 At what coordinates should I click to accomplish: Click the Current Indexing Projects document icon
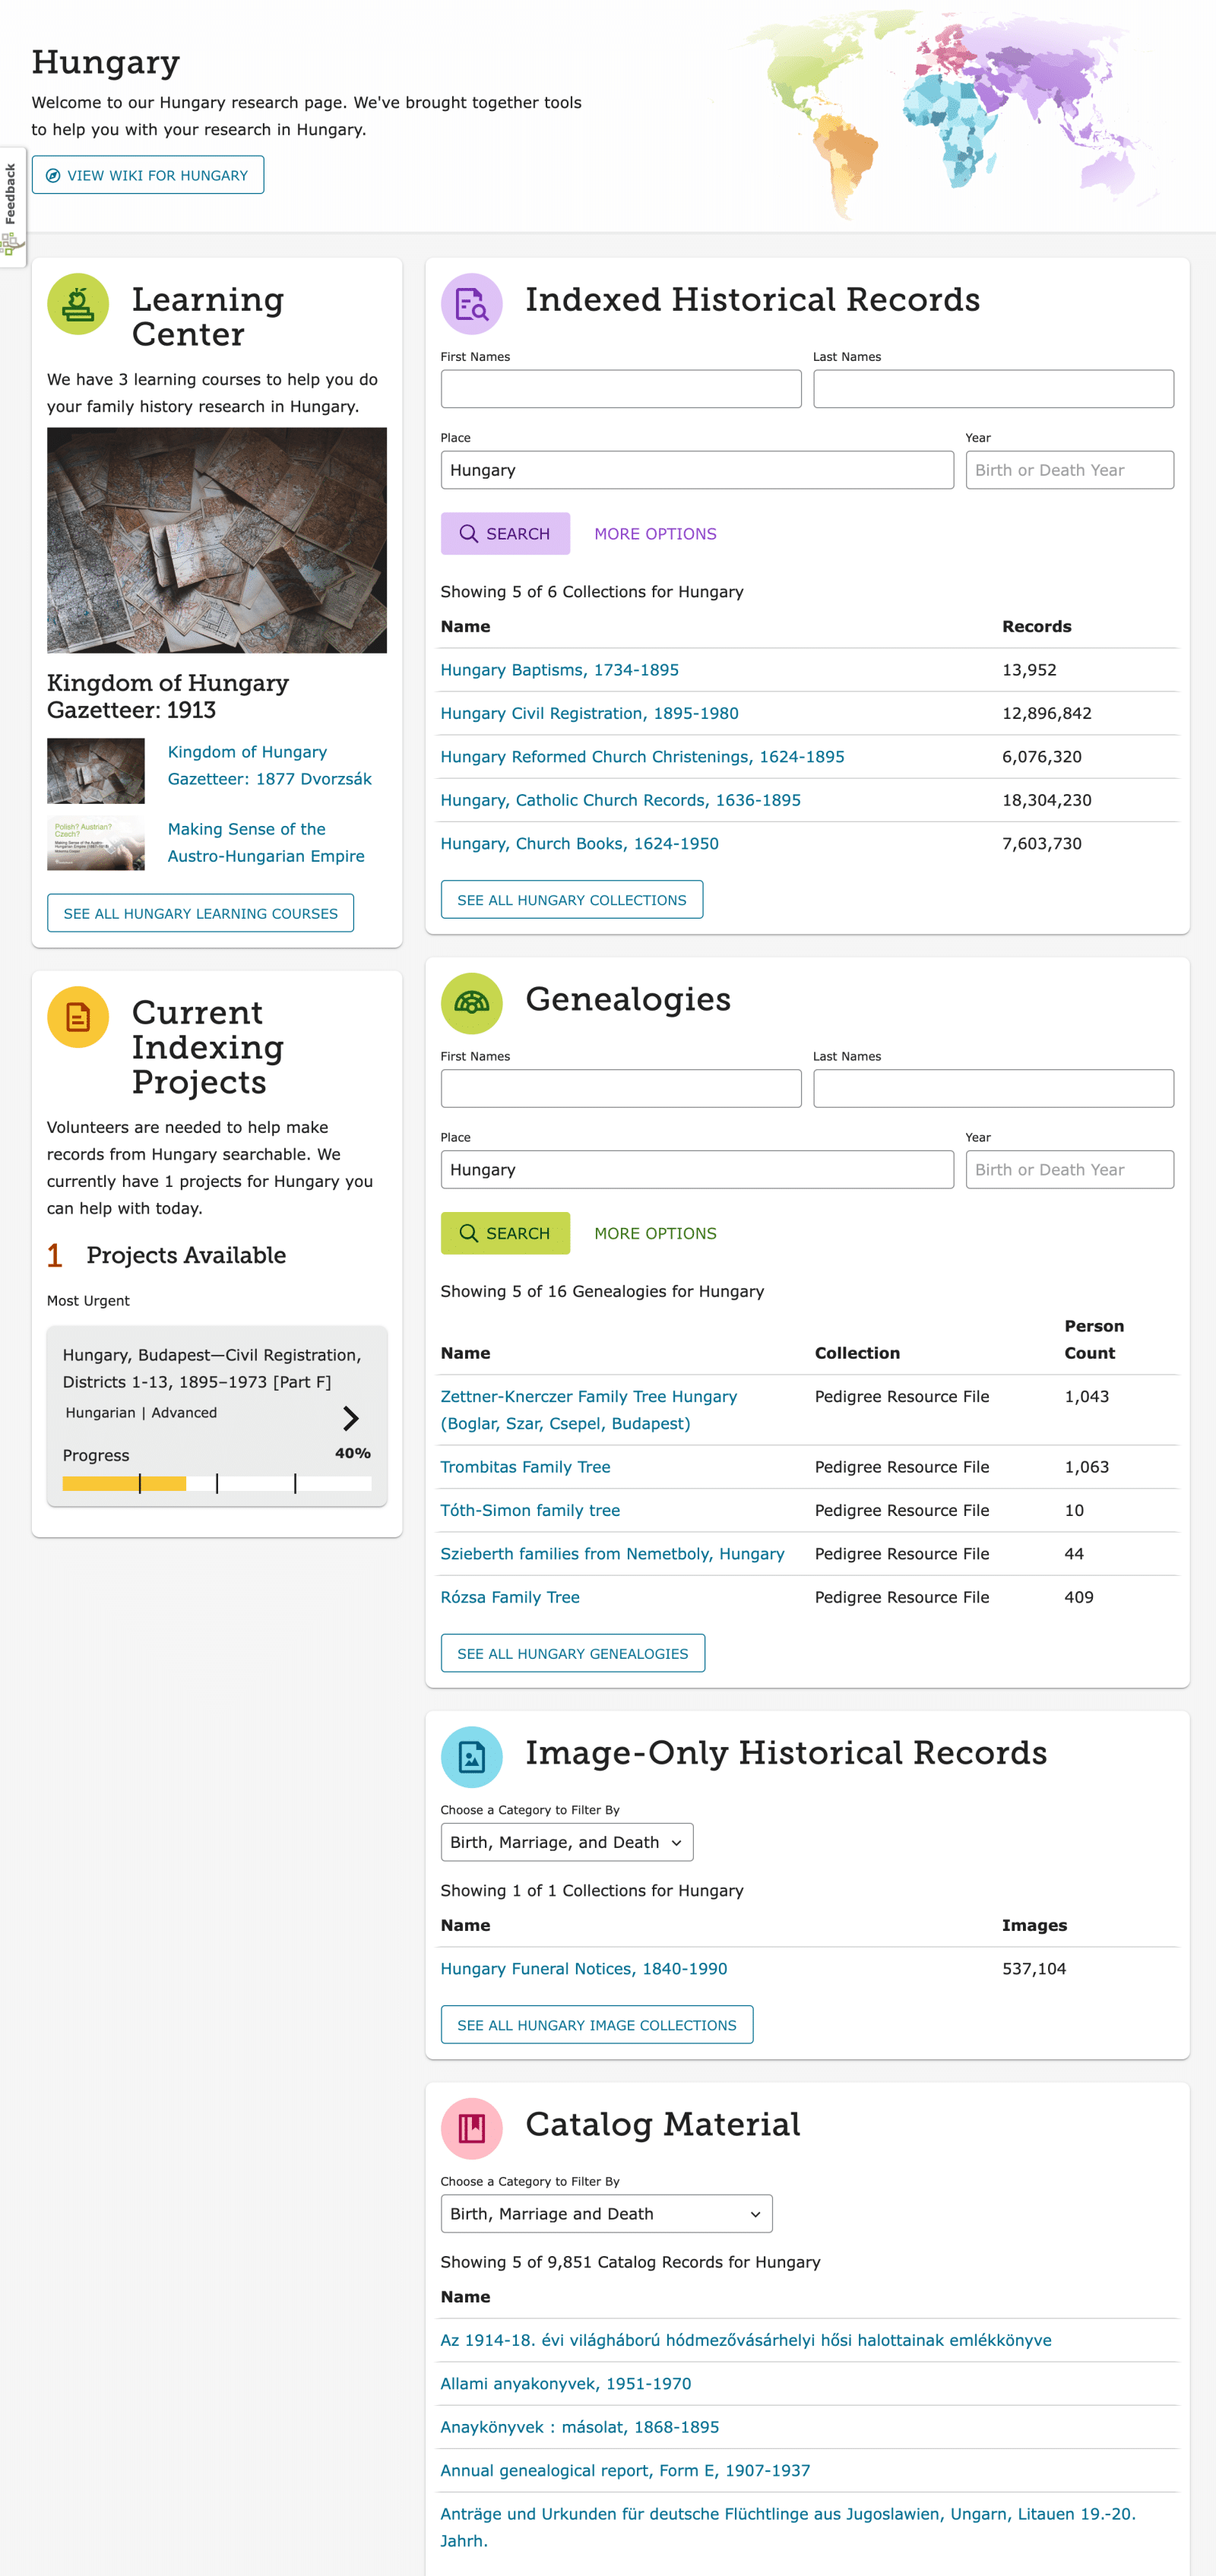[x=78, y=1017]
